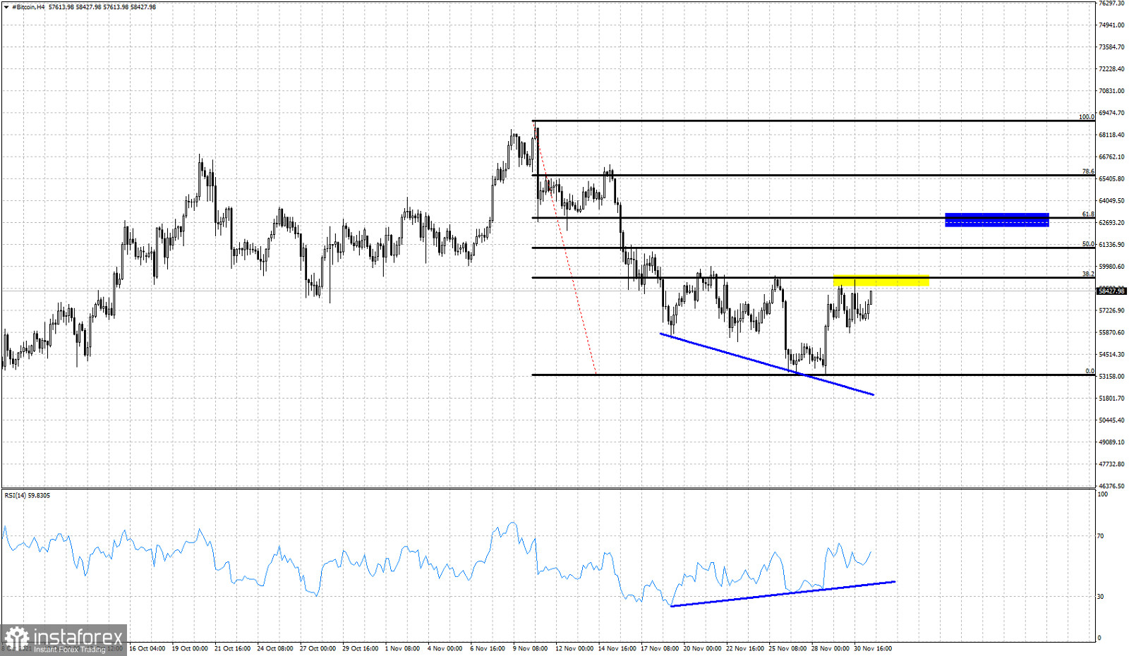Click RSI scale level 30
The width and height of the screenshot is (1129, 656).
pyautogui.click(x=1101, y=597)
